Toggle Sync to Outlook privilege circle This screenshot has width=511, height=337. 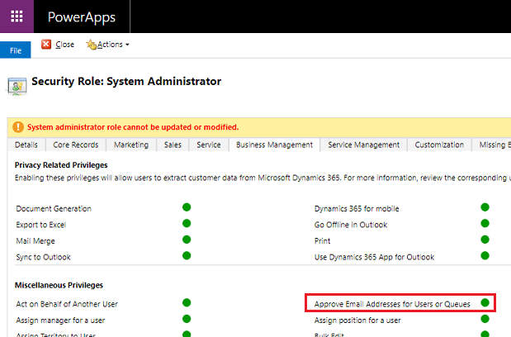(x=187, y=255)
